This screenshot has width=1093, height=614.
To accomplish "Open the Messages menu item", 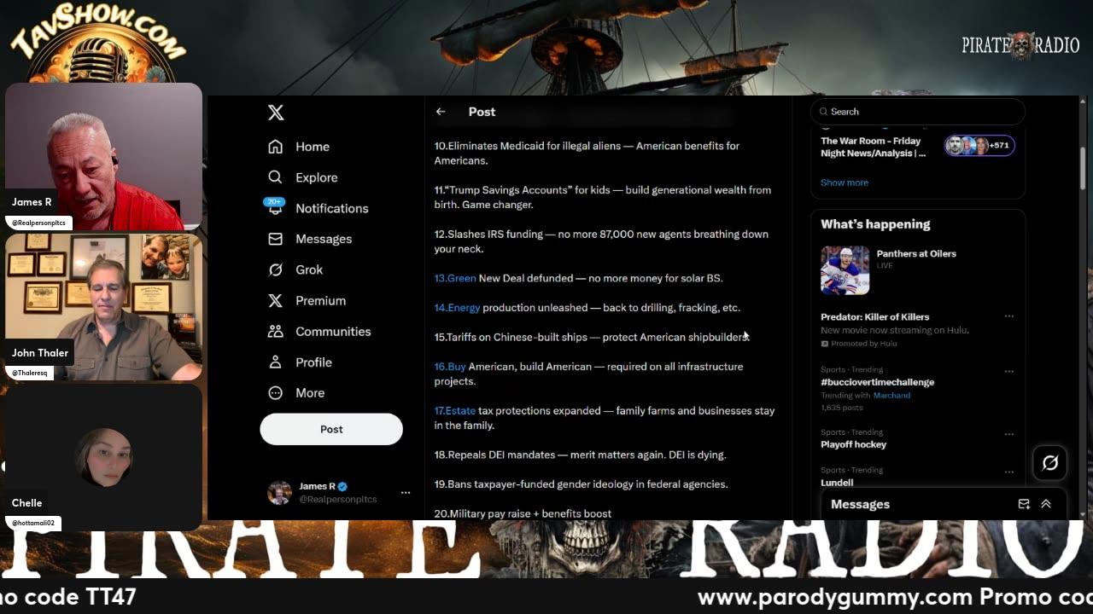I will click(x=324, y=239).
